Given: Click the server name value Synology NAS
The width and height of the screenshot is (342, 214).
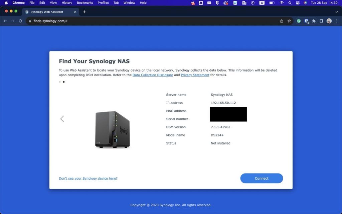Looking at the screenshot, I should pos(222,95).
